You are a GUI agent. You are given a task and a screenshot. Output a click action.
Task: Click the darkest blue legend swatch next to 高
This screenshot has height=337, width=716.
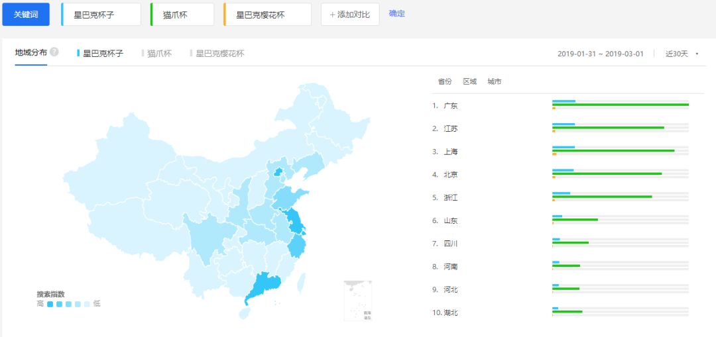50,304
